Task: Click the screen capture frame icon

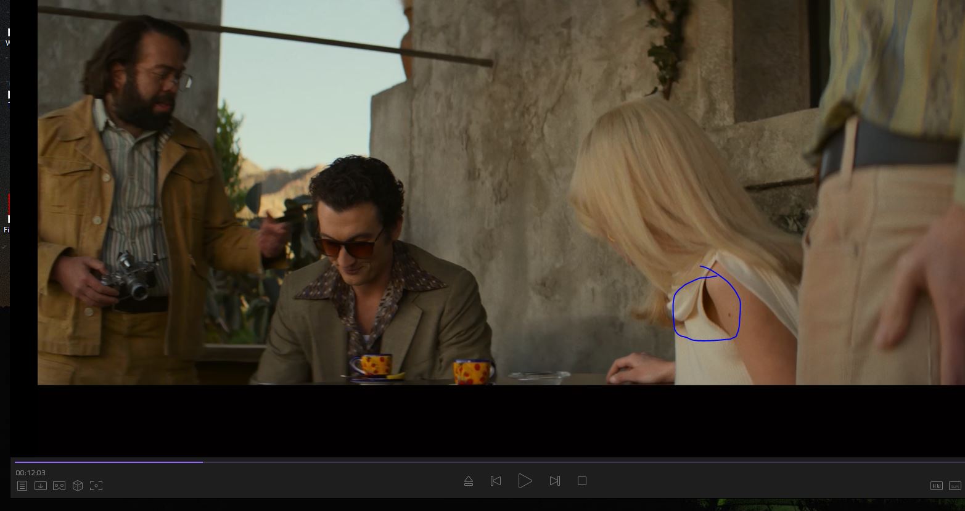Action: click(96, 486)
